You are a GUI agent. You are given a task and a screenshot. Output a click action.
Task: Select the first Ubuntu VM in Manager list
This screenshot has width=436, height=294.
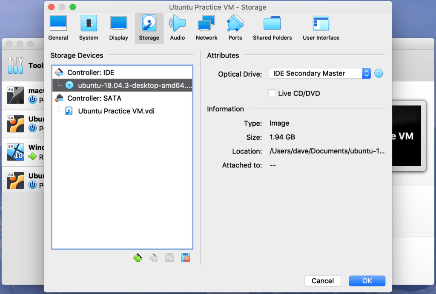click(x=23, y=124)
